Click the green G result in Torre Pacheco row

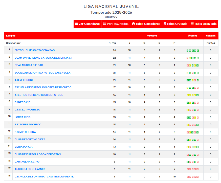197,125
